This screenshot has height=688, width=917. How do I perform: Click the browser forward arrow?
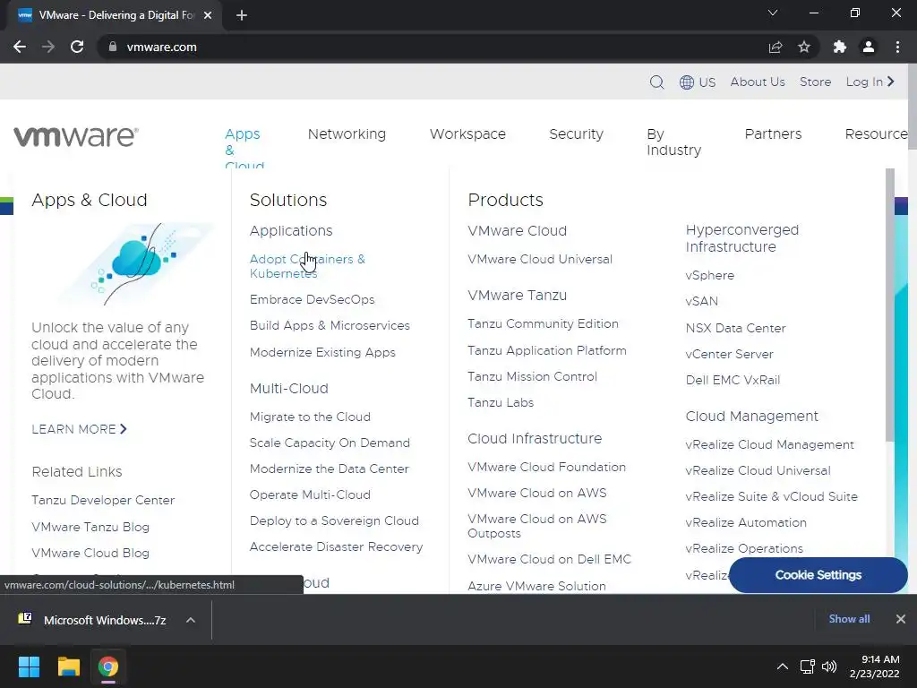[48, 47]
